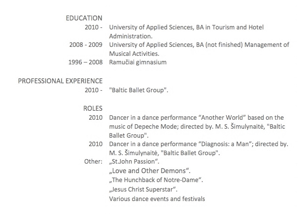304x217 pixels.
Task: Click the Ramučiai gimnasium text
Action: (138, 62)
